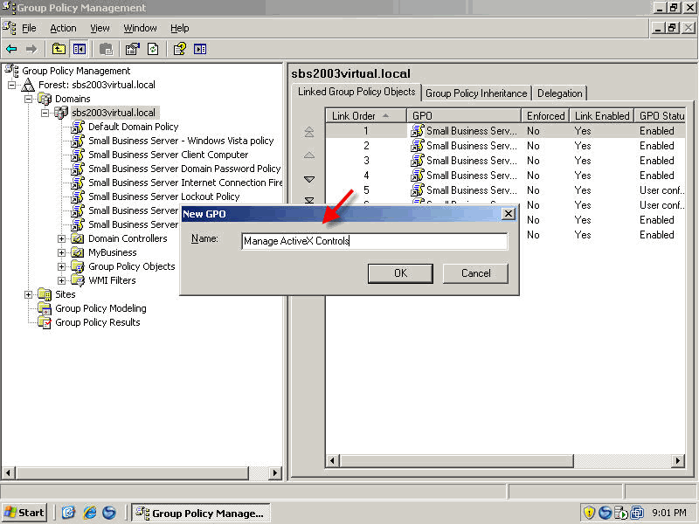The width and height of the screenshot is (699, 524).
Task: Open the File menu
Action: [29, 28]
